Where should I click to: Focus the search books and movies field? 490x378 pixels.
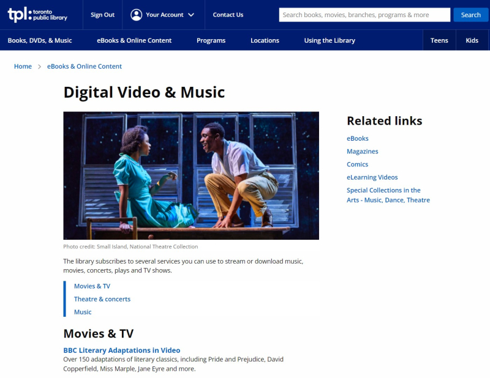pyautogui.click(x=364, y=15)
